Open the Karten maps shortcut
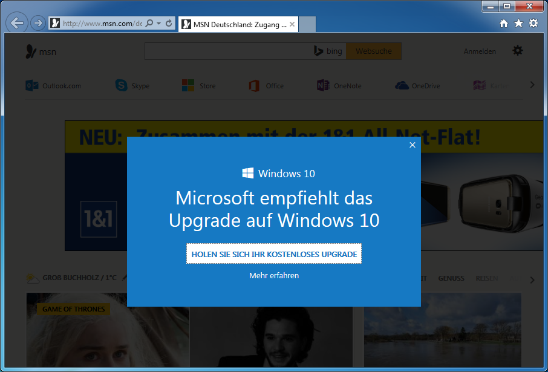Viewport: 548px width, 372px height. [x=491, y=86]
